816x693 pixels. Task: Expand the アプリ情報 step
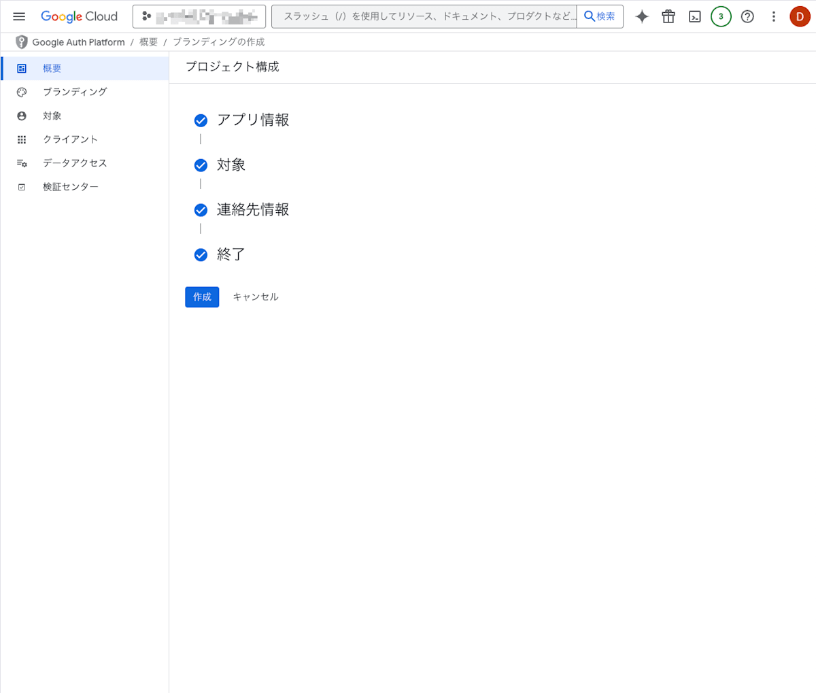point(253,120)
